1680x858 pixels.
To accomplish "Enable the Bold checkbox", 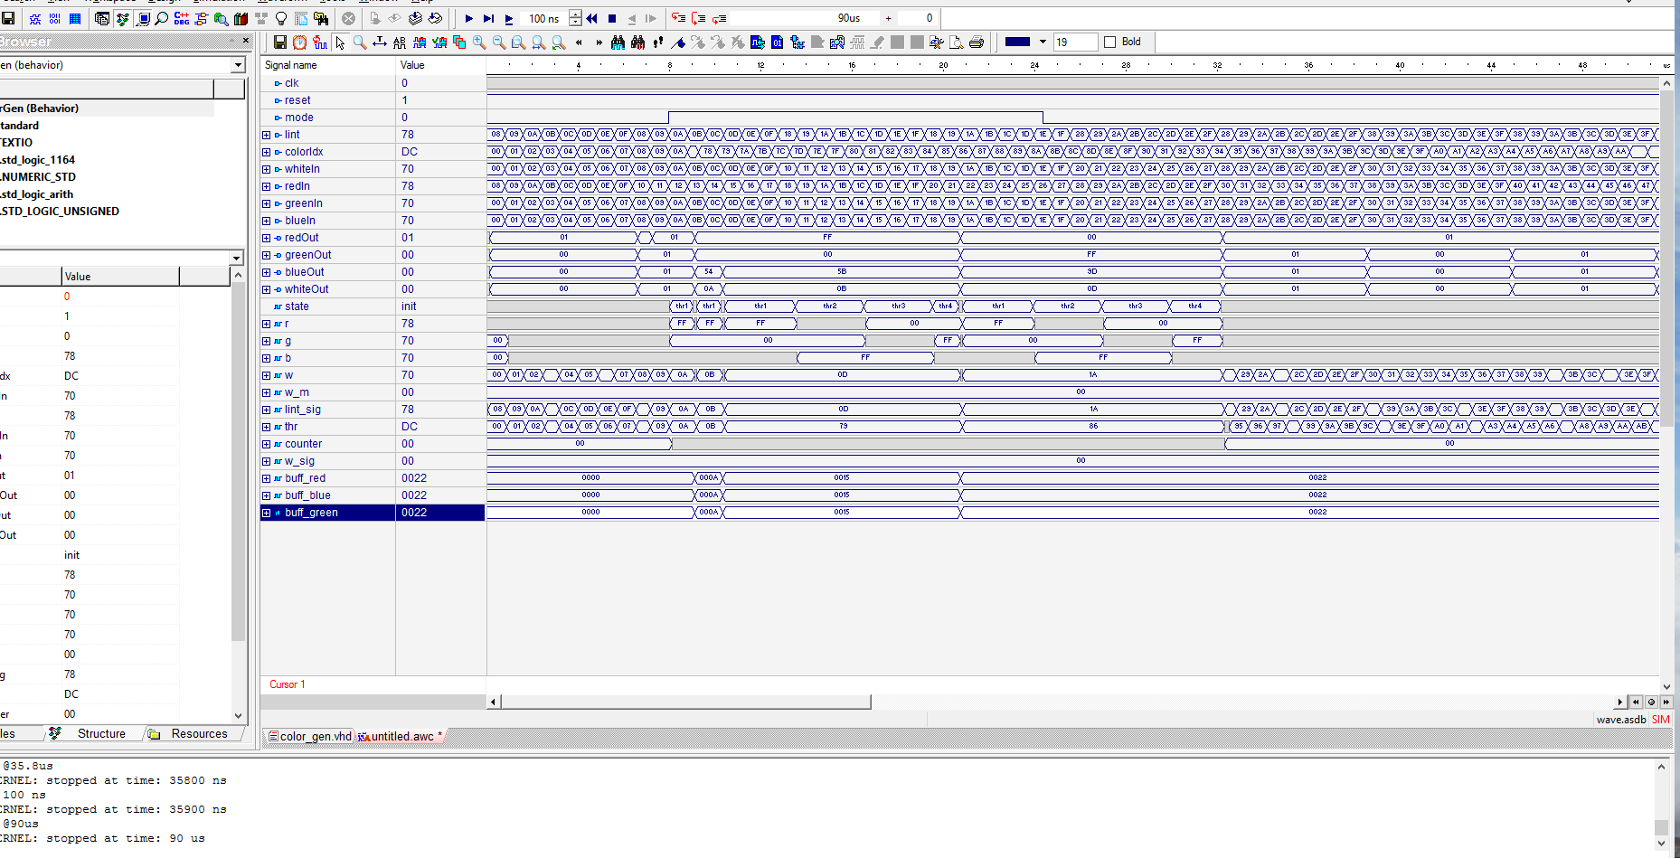I will (x=1110, y=42).
